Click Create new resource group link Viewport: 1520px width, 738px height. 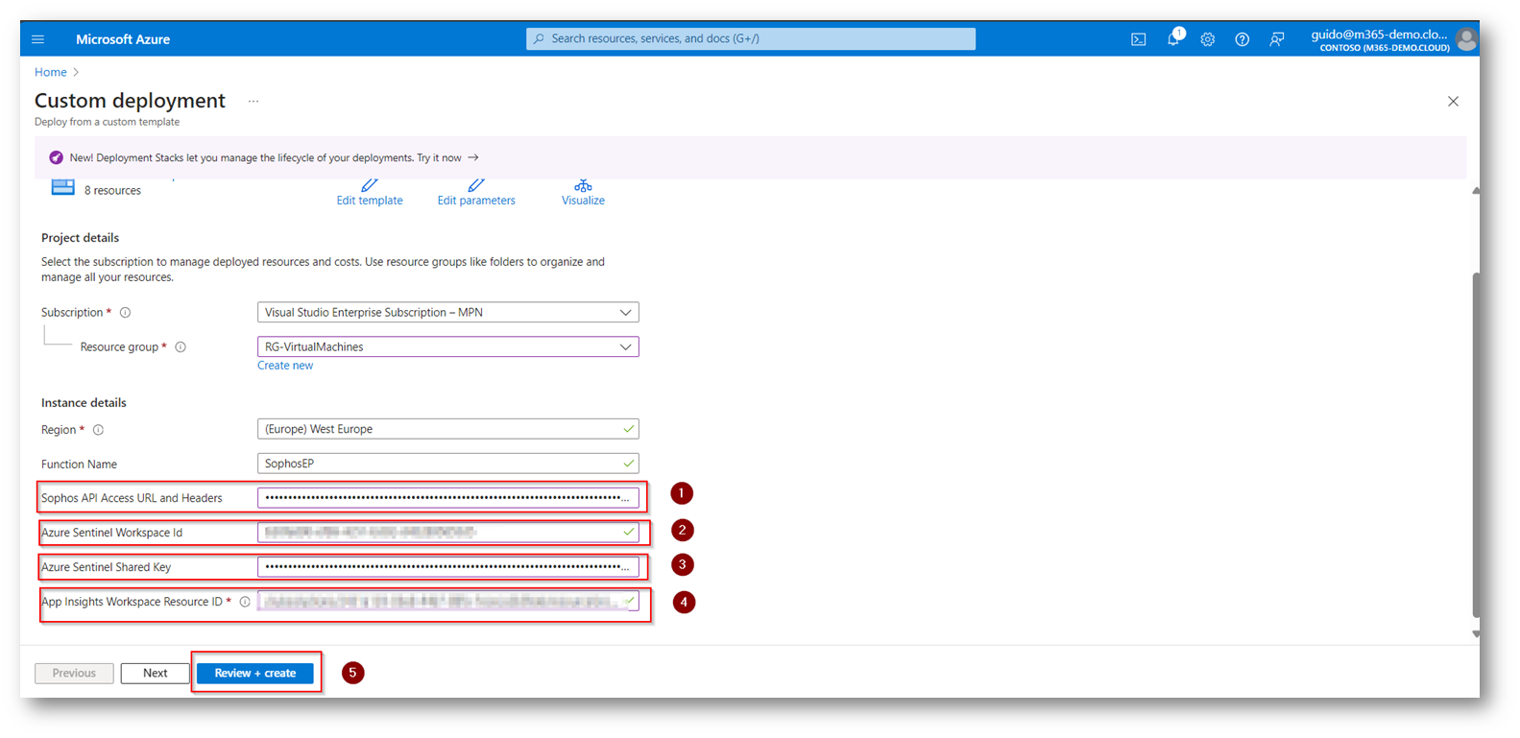pyautogui.click(x=285, y=366)
